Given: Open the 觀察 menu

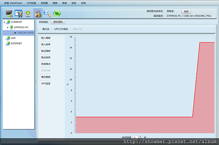Looking at the screenshot, I should coord(55,3).
